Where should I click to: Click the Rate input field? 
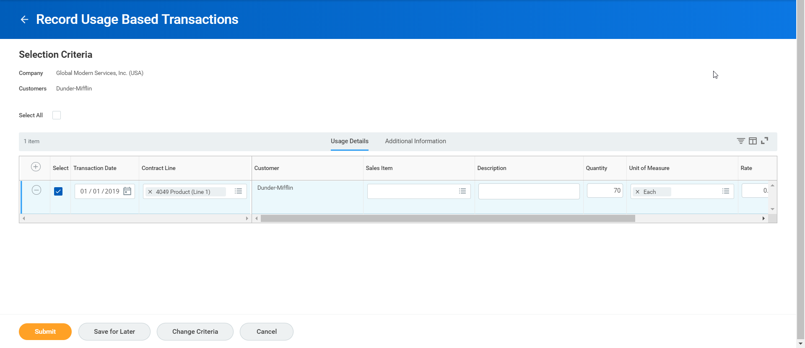click(x=755, y=191)
